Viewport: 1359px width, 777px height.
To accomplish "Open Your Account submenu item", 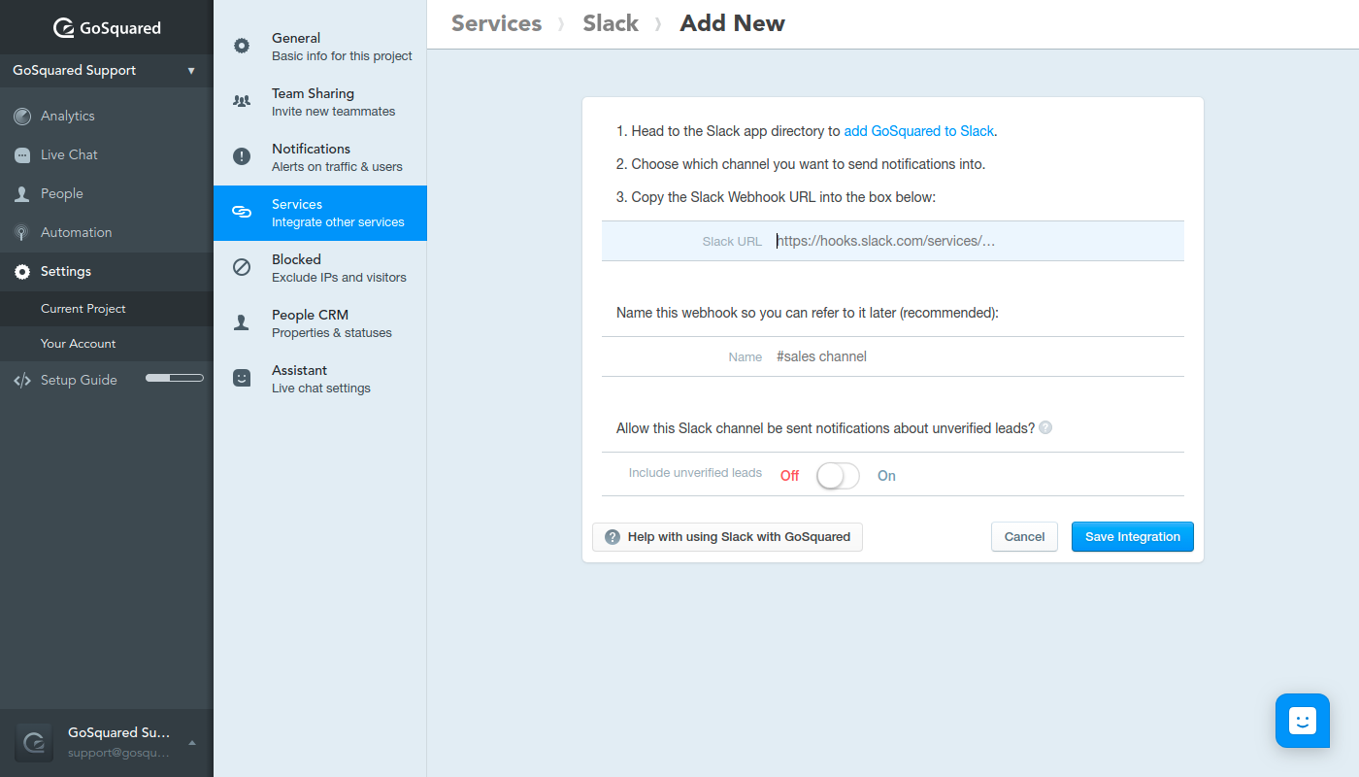I will (x=106, y=344).
